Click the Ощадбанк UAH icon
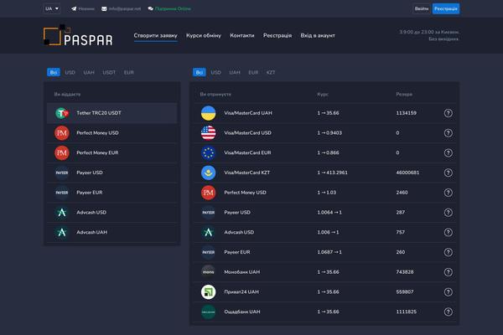503x335 pixels. tap(208, 312)
